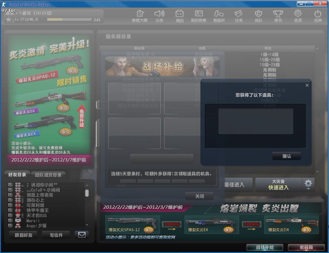
Task: Click the 爆裂炙炎DX weapon thumbnail in bottom banner
Action: (x=291, y=225)
